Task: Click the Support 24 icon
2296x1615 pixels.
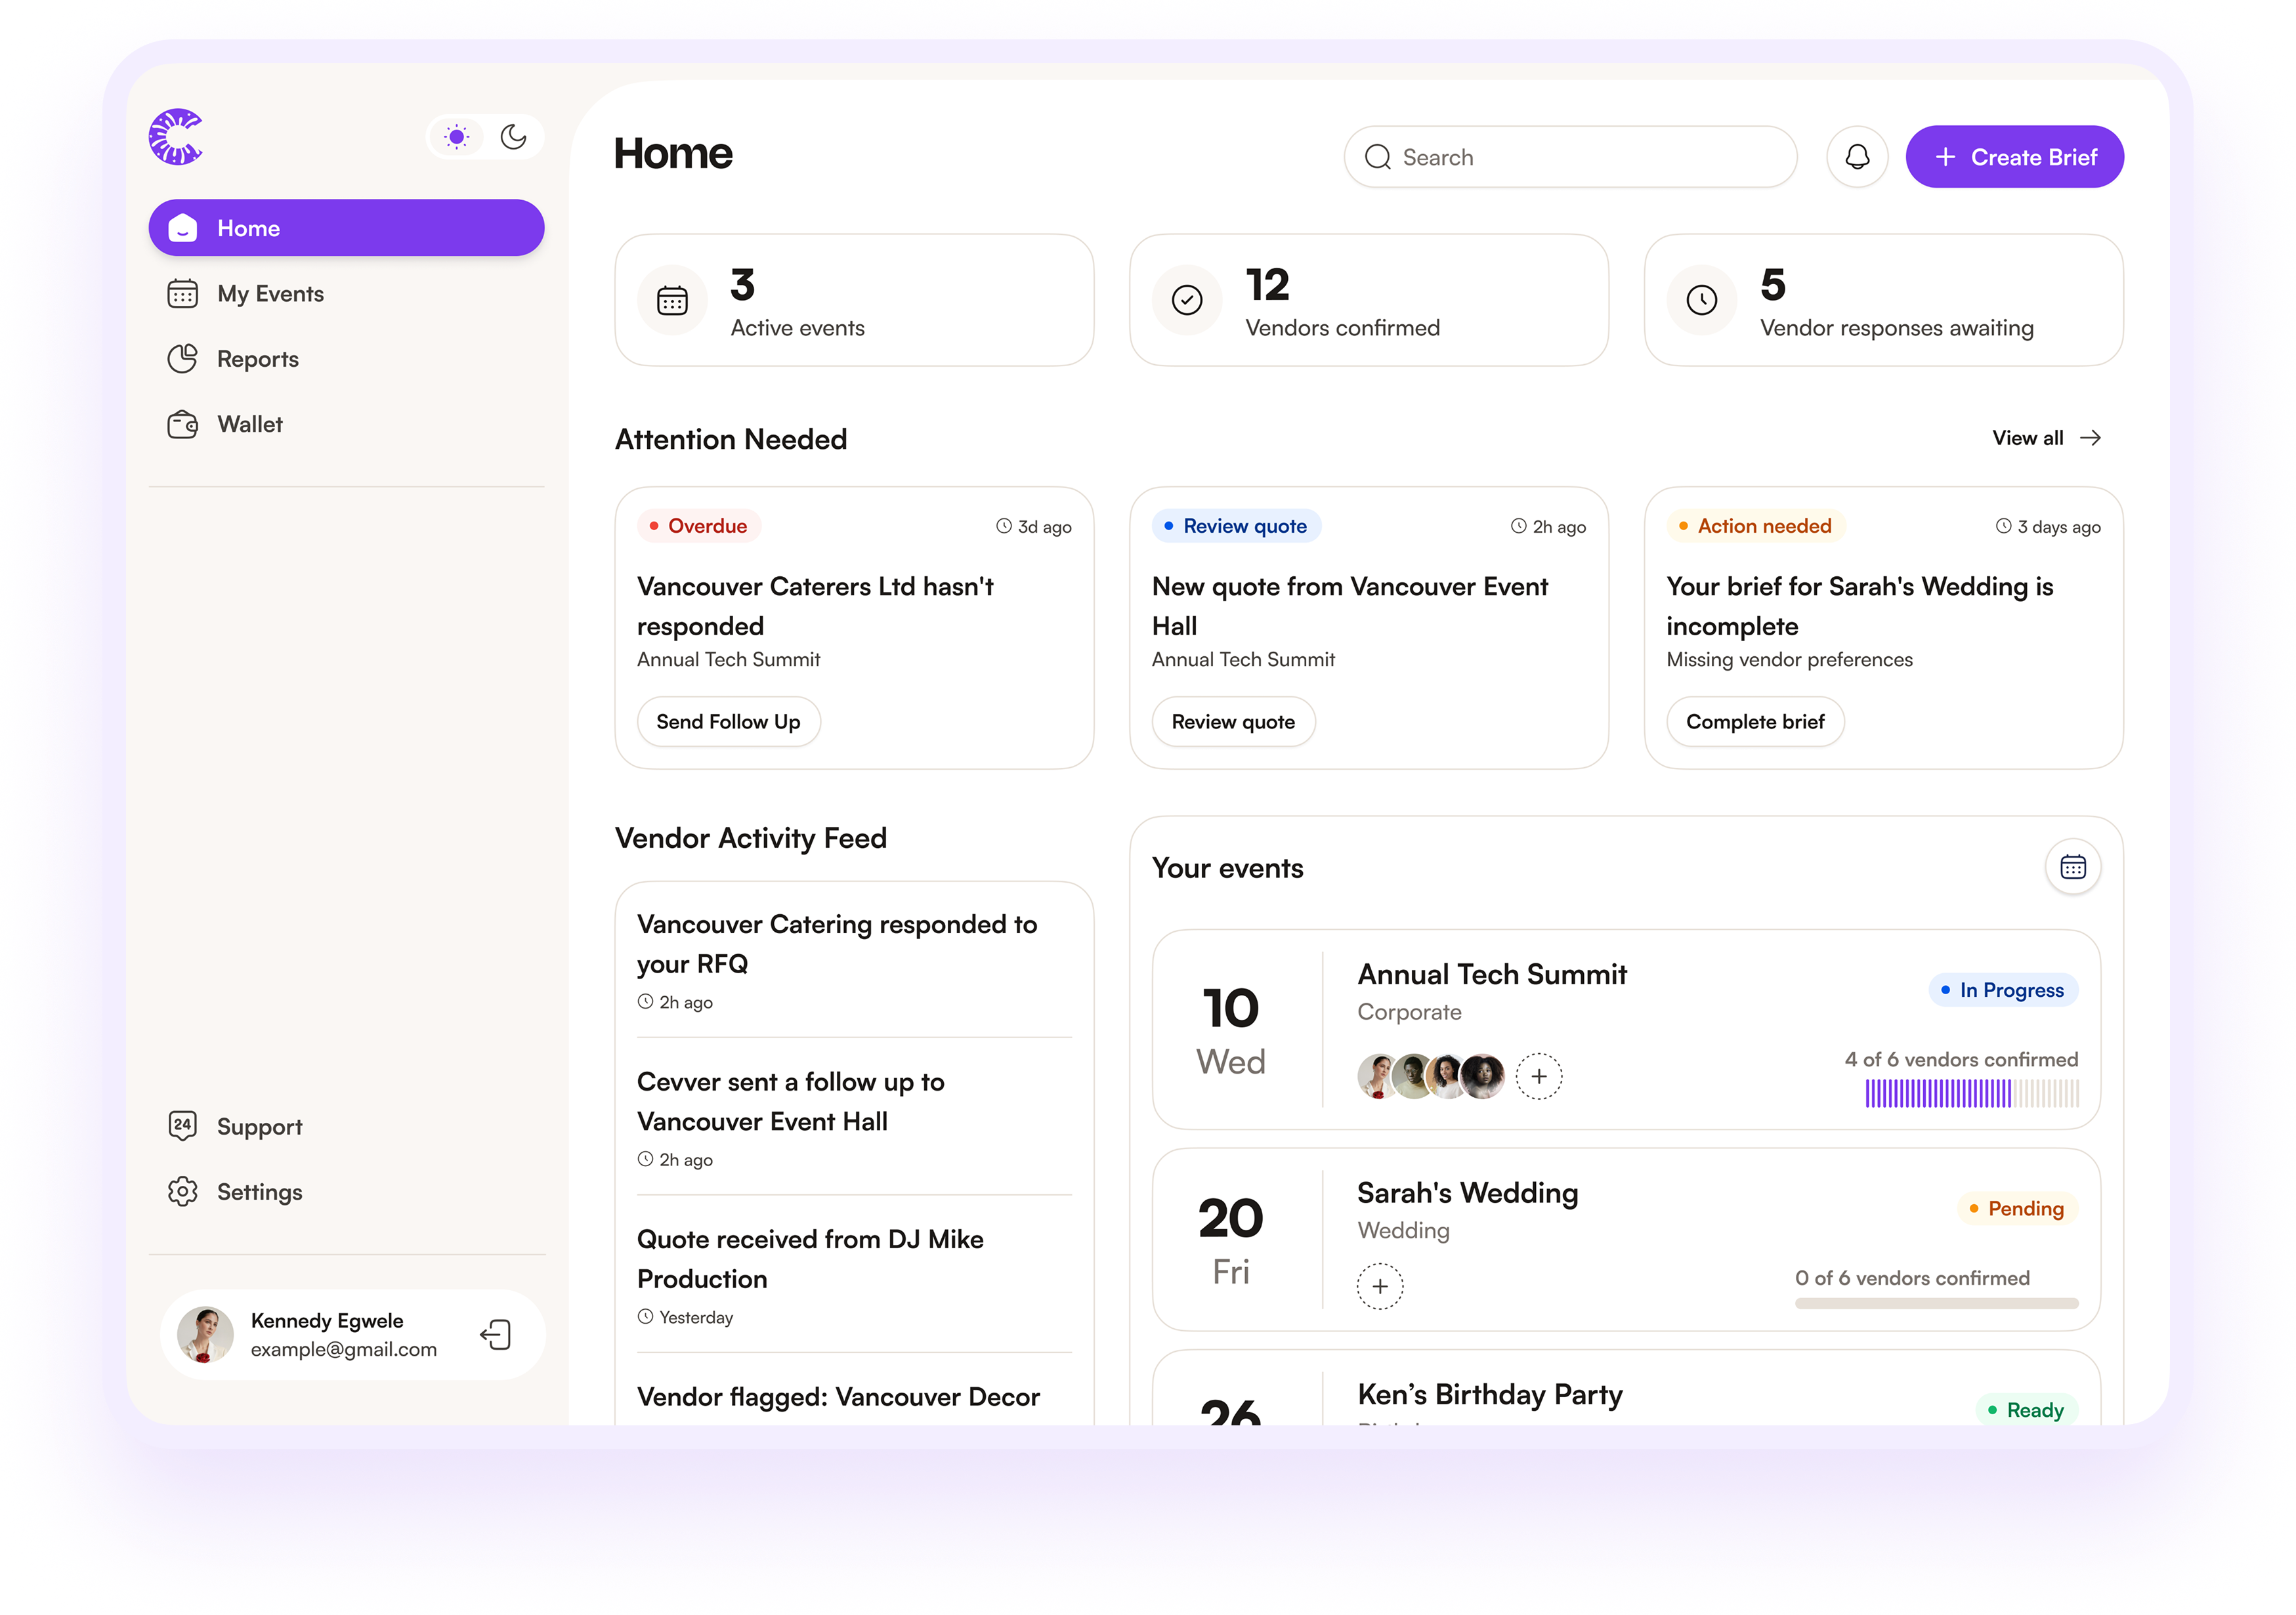Action: click(x=182, y=1126)
